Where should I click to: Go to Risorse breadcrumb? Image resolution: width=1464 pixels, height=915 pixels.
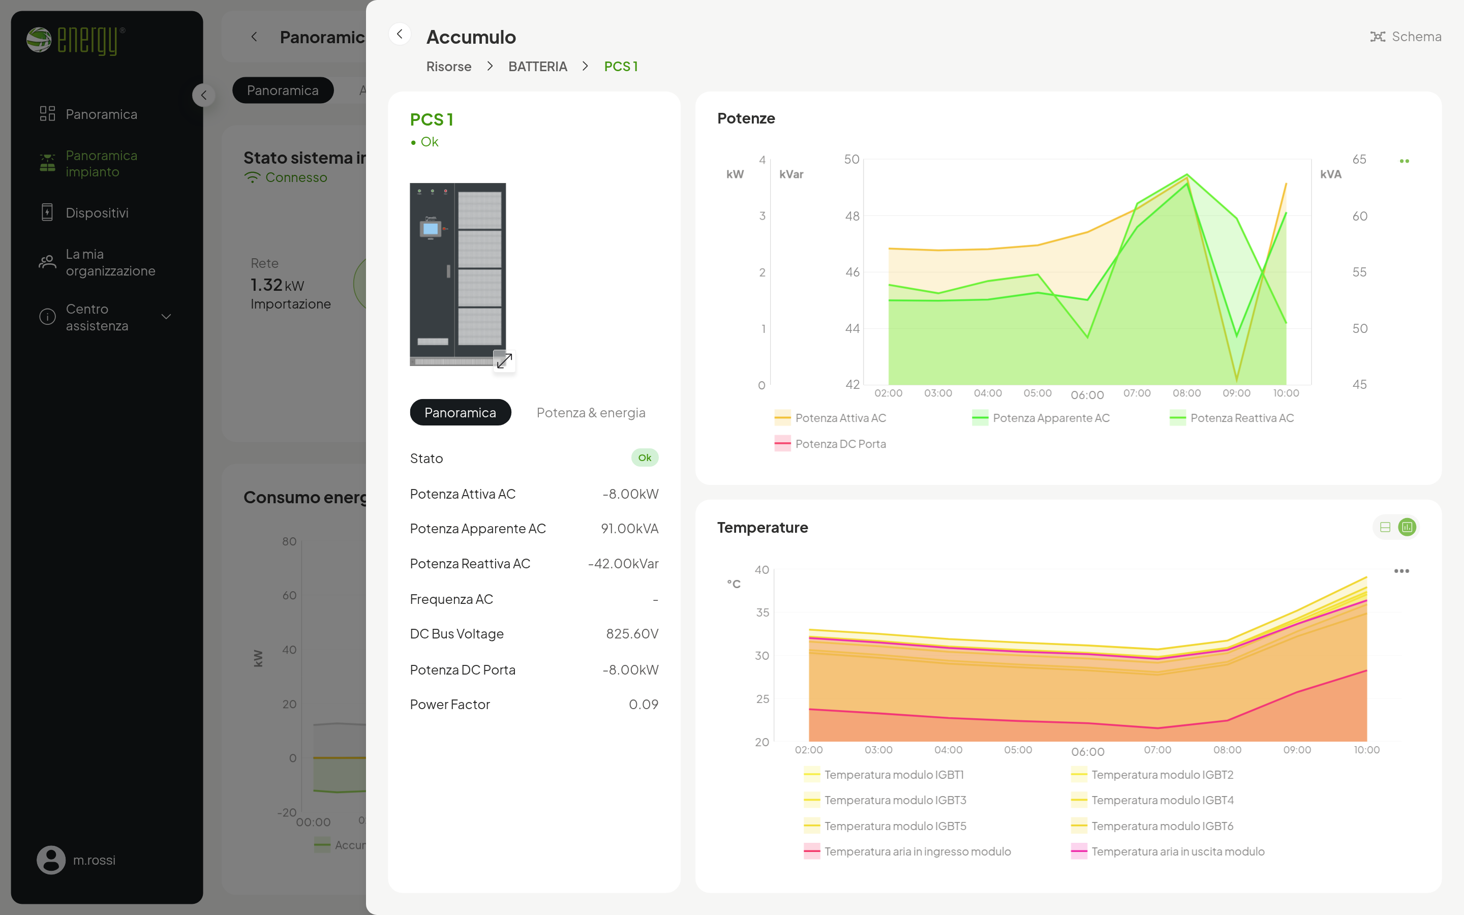click(448, 67)
